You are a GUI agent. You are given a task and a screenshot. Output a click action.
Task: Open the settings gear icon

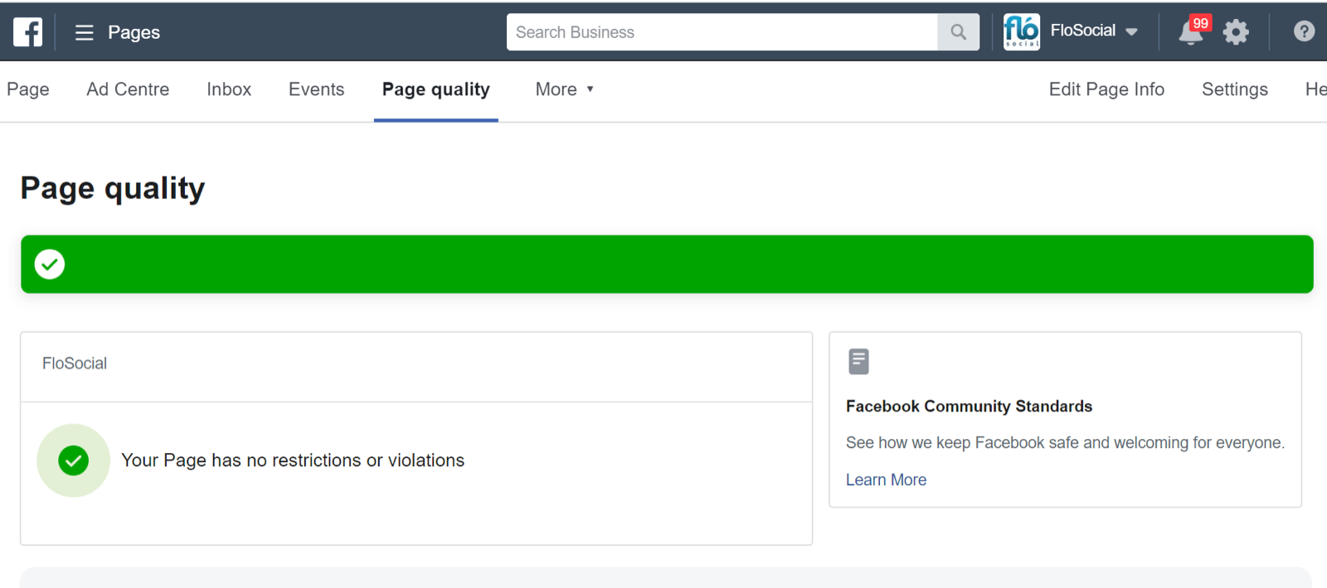(1236, 32)
